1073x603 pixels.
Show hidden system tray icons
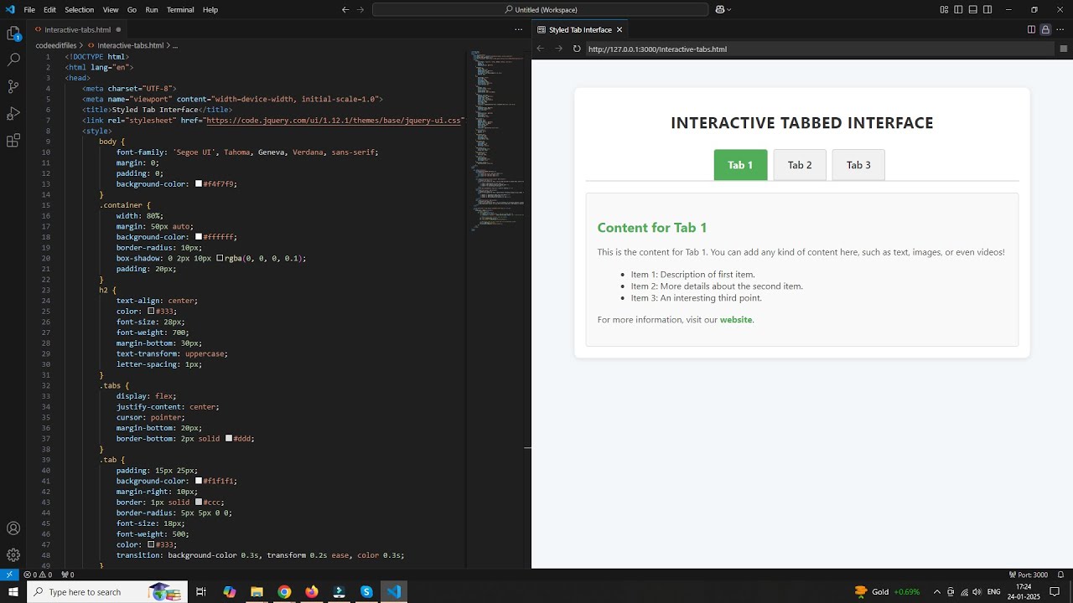(937, 591)
